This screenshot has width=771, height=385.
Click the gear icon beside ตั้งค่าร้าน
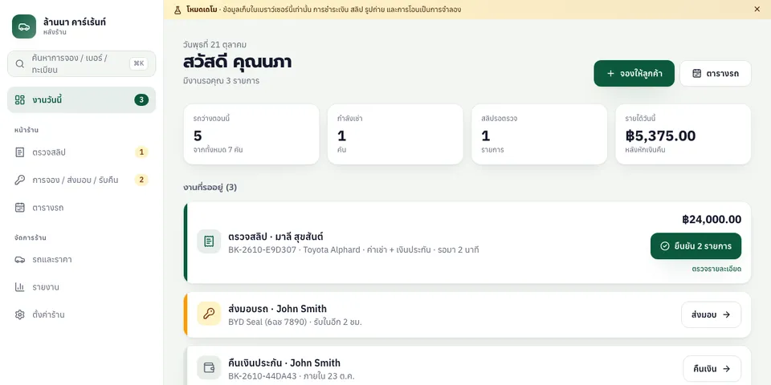(x=19, y=314)
